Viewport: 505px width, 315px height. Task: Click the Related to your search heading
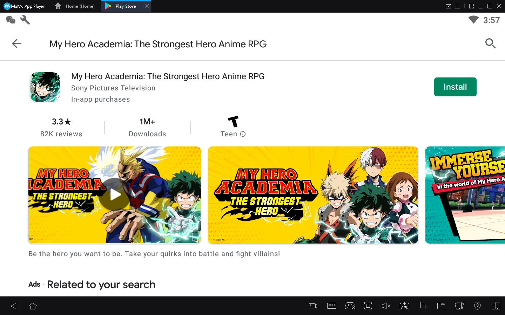[x=101, y=285]
